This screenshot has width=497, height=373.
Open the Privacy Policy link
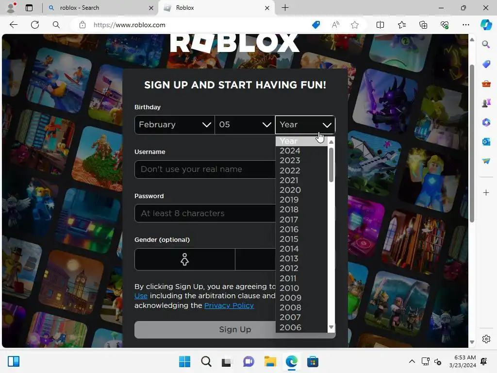(229, 305)
